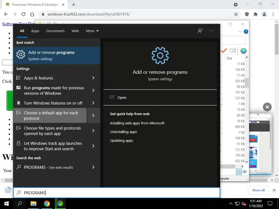Expand Apps & features arrow
Screen dimensions: 279x209
93,78
